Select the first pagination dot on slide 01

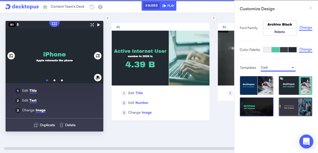[47, 80]
